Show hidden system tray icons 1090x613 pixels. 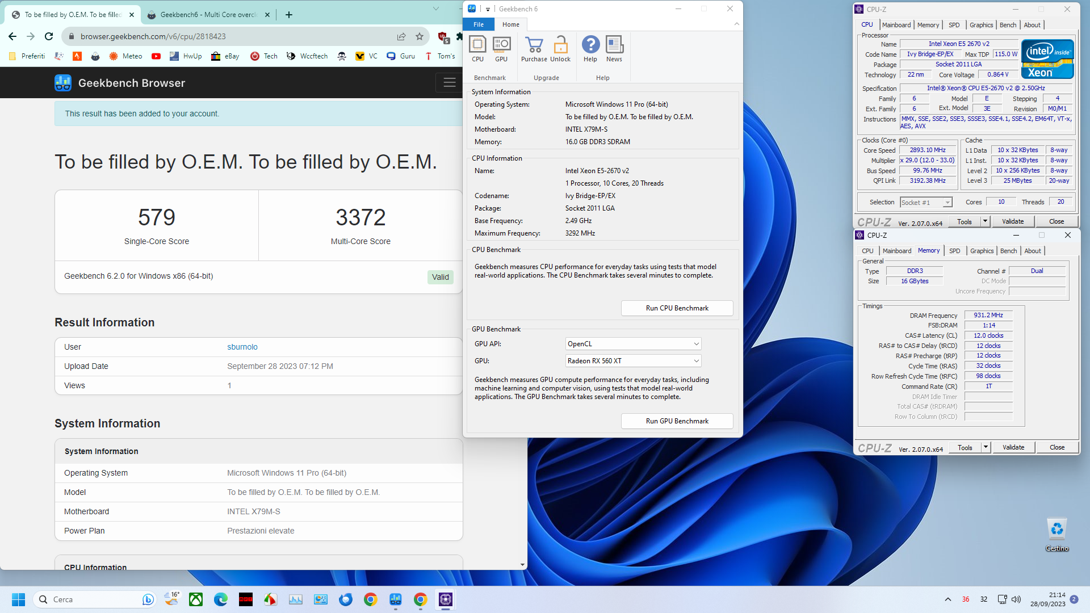coord(948,599)
